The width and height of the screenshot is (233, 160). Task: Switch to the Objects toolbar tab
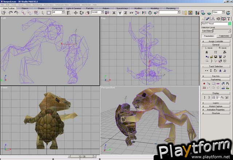(x=25, y=8)
